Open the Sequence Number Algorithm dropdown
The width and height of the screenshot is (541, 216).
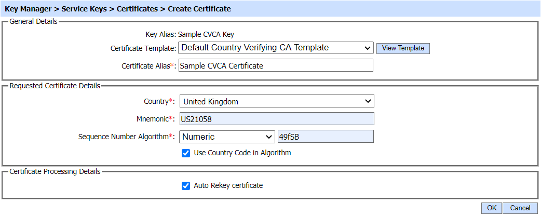pos(227,137)
